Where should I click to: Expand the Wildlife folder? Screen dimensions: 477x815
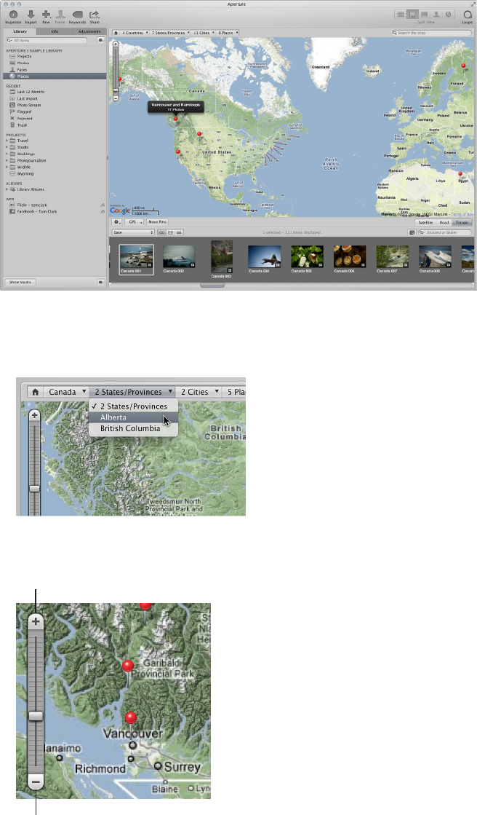pyautogui.click(x=7, y=168)
